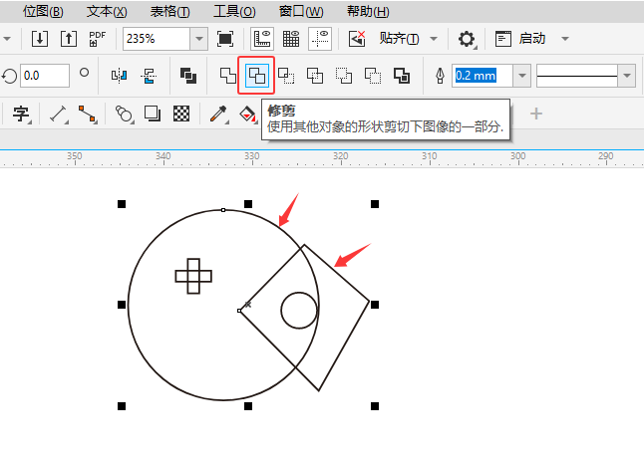Mirror the selection vertically
This screenshot has height=460, width=644.
click(x=150, y=76)
